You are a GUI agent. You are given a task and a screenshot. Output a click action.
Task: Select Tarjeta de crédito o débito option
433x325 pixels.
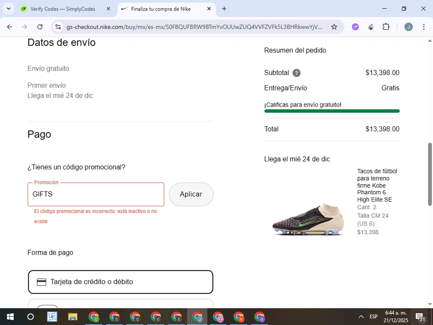point(121,282)
